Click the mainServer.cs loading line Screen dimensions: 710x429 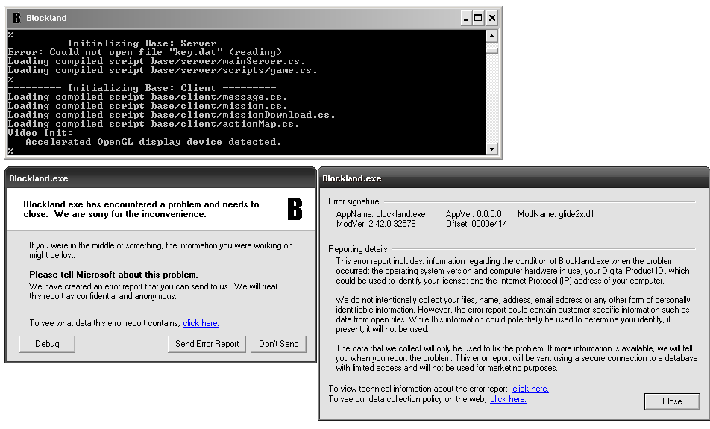[x=157, y=61]
